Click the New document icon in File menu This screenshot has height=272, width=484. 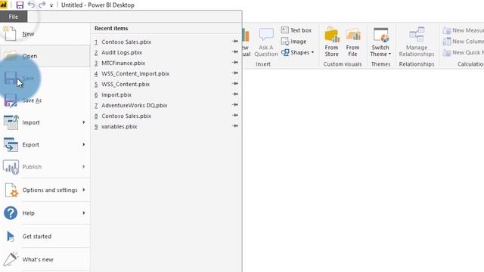click(10, 33)
